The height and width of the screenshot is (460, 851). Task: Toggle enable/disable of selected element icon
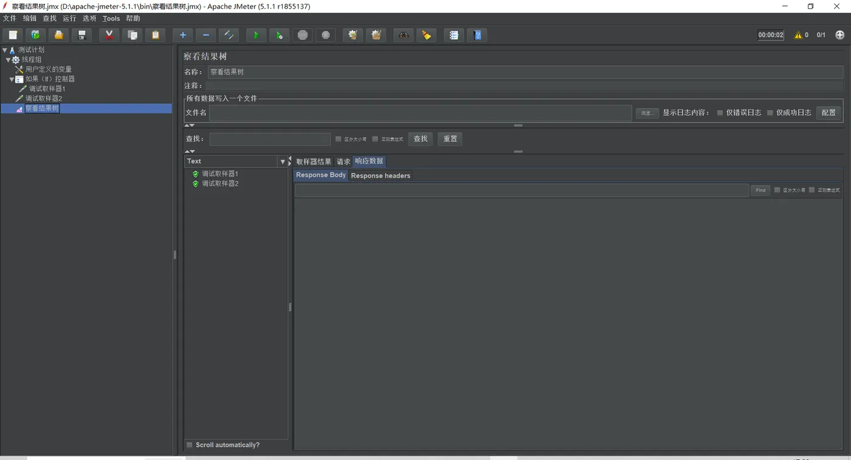(x=229, y=35)
